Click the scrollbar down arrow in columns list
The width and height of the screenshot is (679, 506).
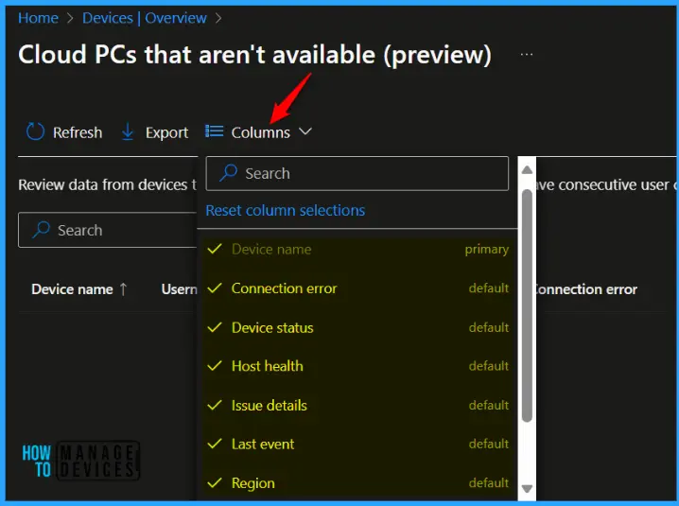pos(527,489)
